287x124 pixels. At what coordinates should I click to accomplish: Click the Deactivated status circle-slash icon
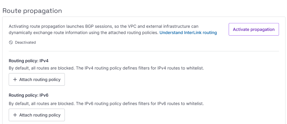point(11,42)
